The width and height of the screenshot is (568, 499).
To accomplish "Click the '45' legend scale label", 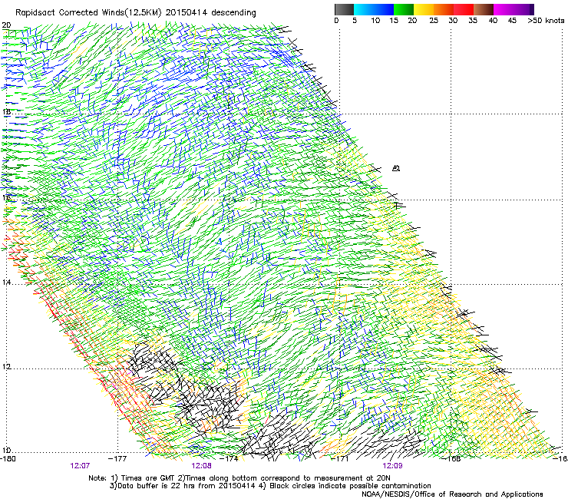I will (x=512, y=21).
